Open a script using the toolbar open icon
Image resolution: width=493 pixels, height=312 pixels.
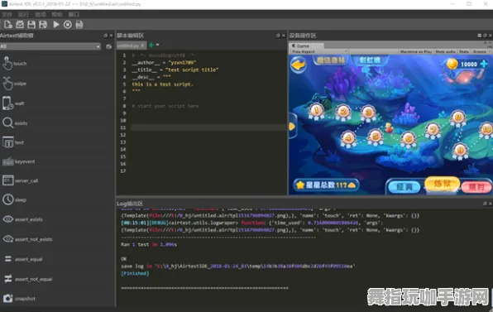pos(20,25)
